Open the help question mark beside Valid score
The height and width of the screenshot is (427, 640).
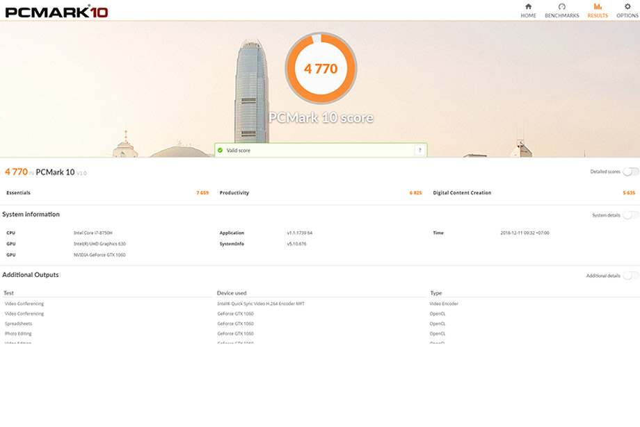[419, 151]
